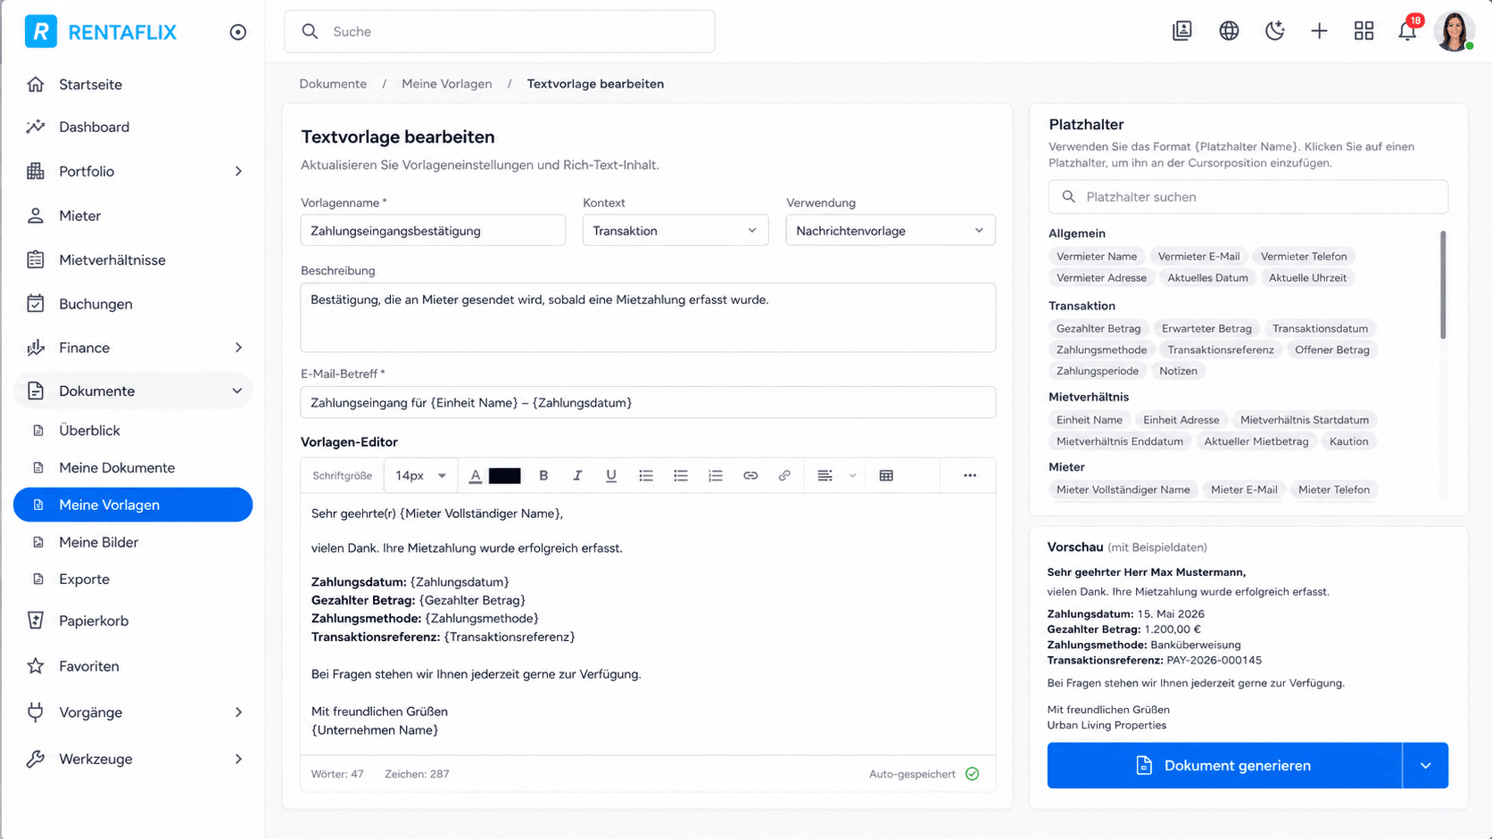The height and width of the screenshot is (839, 1492).
Task: Open the apps grid icon
Action: point(1364,31)
